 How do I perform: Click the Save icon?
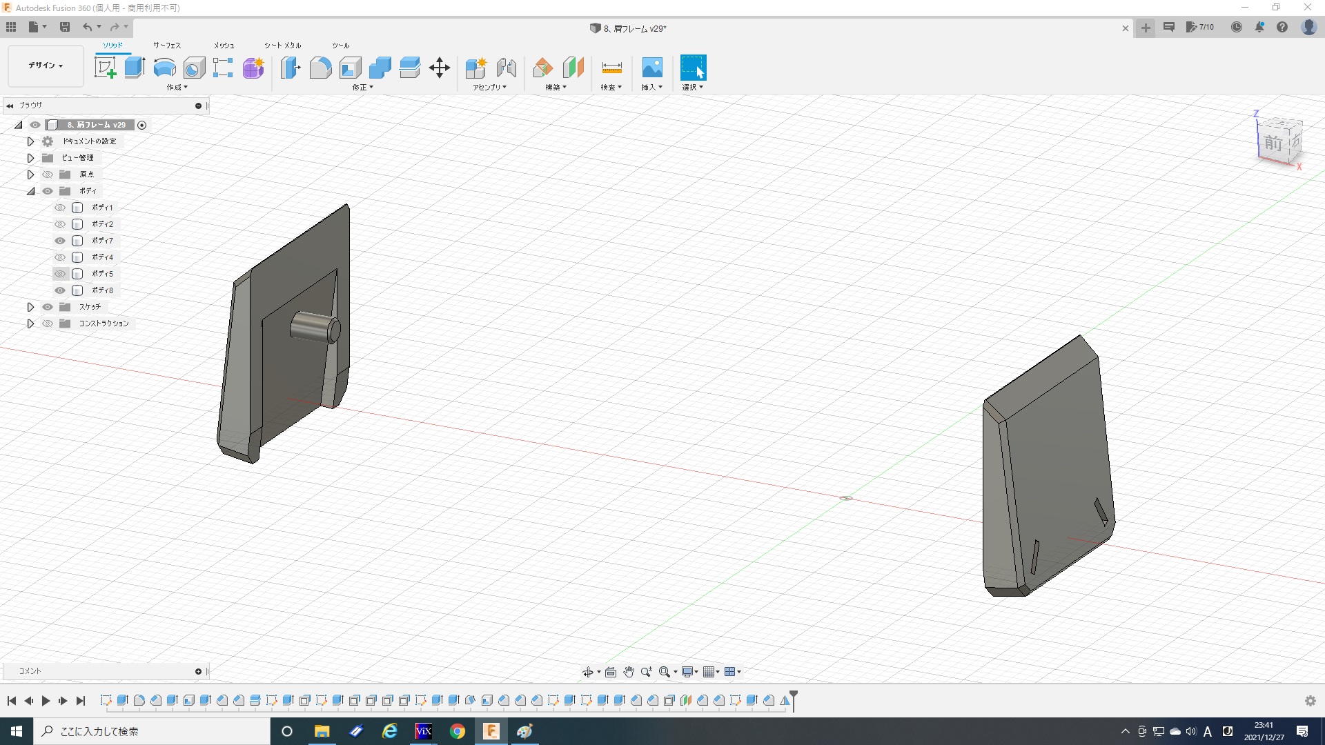click(x=65, y=27)
